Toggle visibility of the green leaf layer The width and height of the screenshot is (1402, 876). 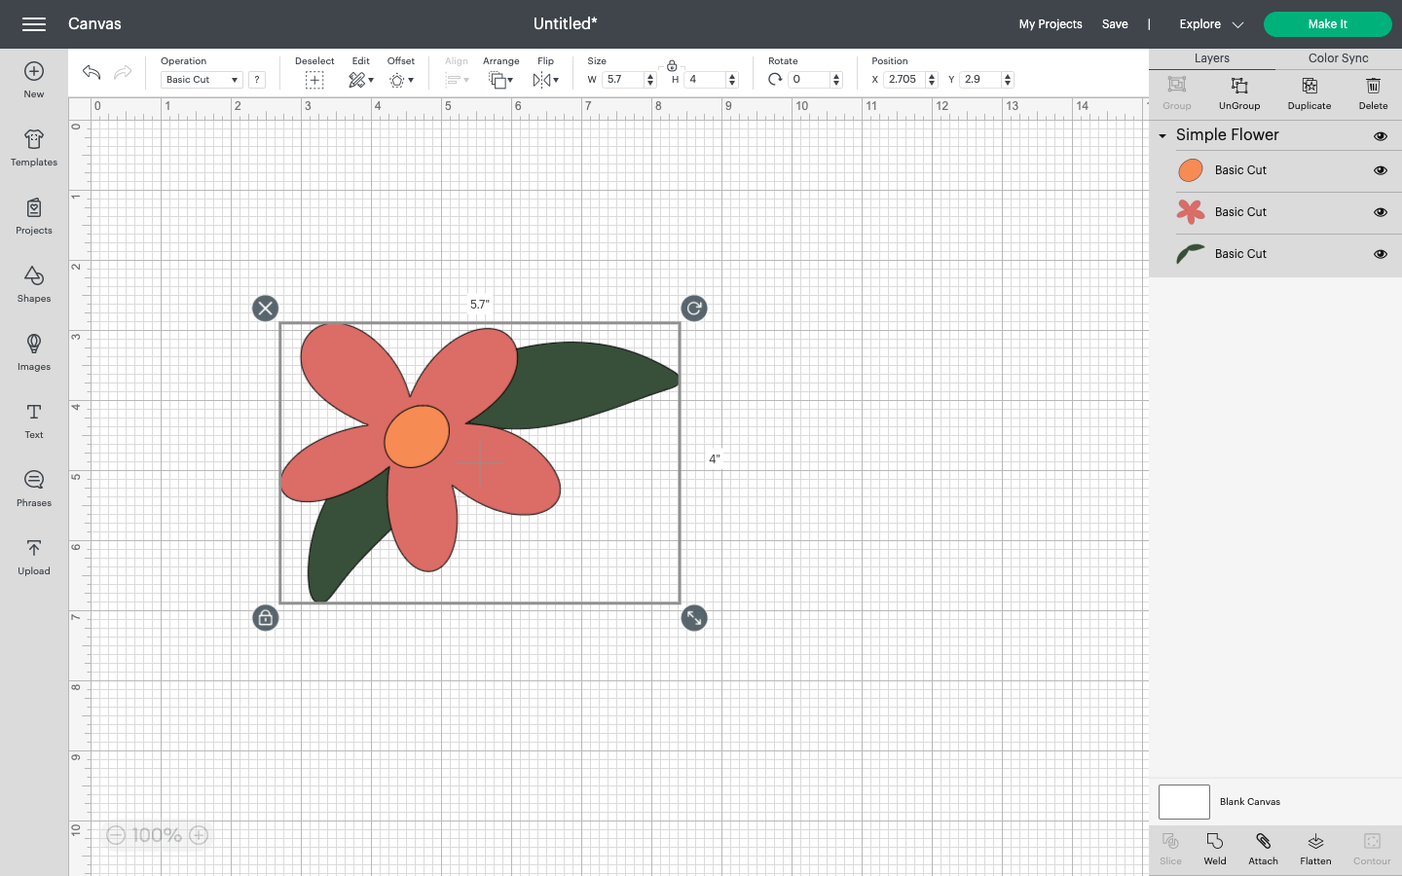[1381, 254]
